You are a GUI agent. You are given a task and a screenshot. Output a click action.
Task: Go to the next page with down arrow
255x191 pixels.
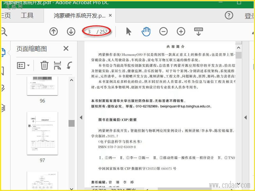[x=71, y=32]
